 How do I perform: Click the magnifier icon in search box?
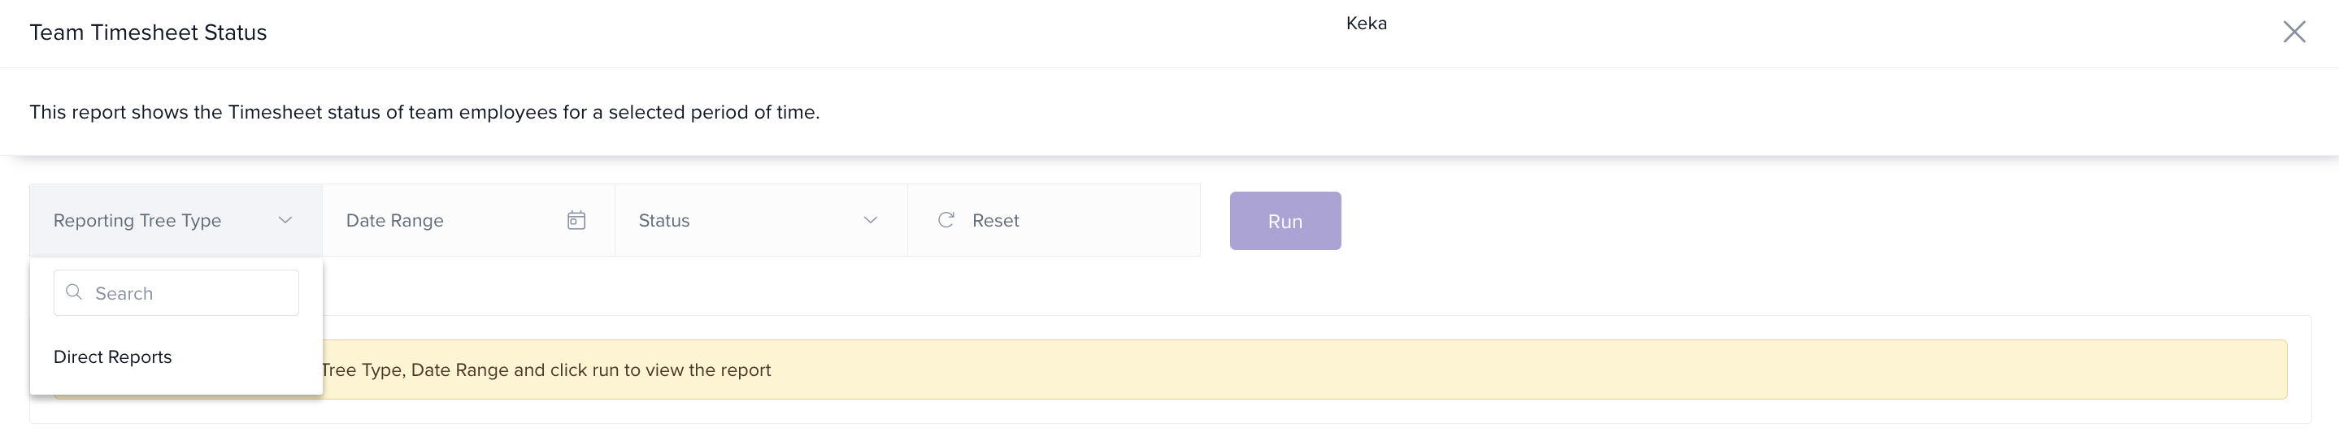pyautogui.click(x=75, y=292)
